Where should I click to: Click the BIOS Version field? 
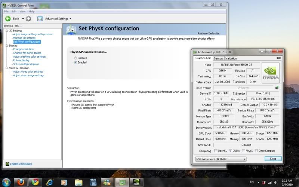click(243, 88)
